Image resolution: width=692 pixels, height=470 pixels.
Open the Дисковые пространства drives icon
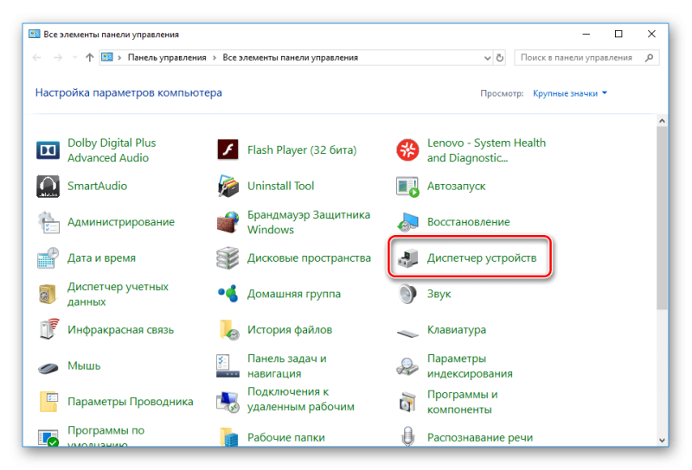coord(227,258)
